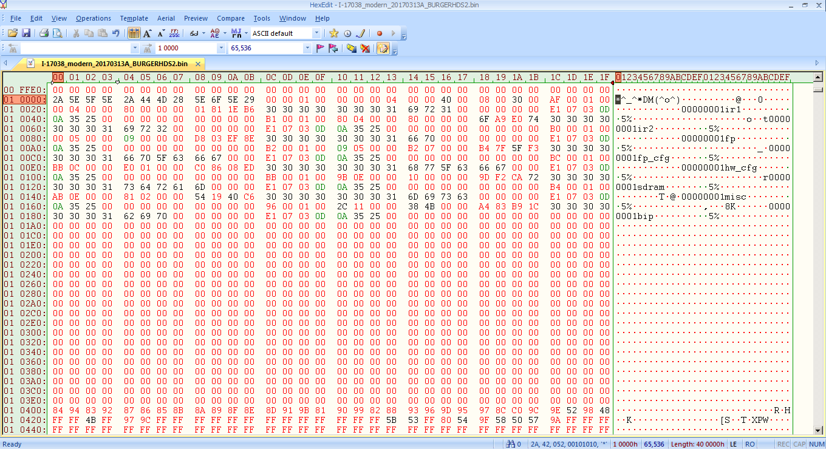Toggle the highlighted properties notepad icon
826x449 pixels.
(383, 48)
